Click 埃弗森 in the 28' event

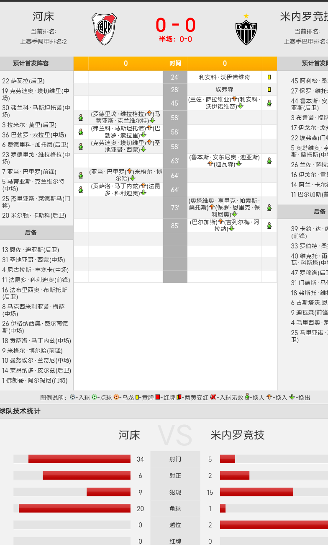[x=225, y=90]
